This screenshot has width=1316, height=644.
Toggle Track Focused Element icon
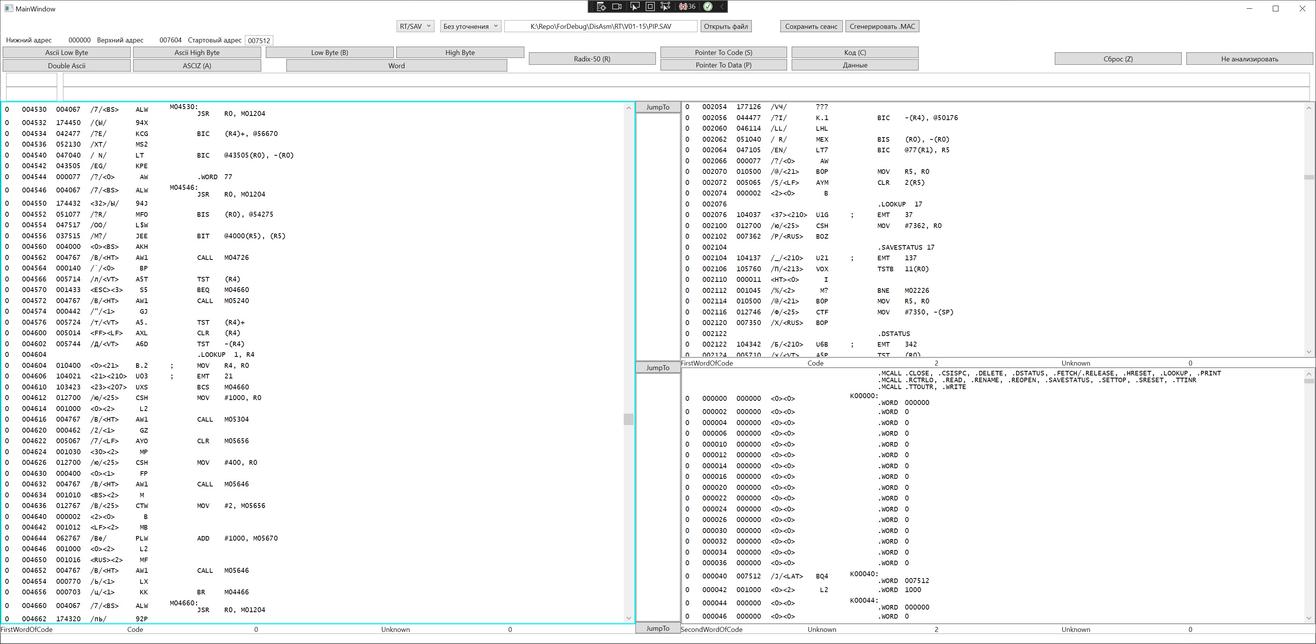(x=665, y=7)
